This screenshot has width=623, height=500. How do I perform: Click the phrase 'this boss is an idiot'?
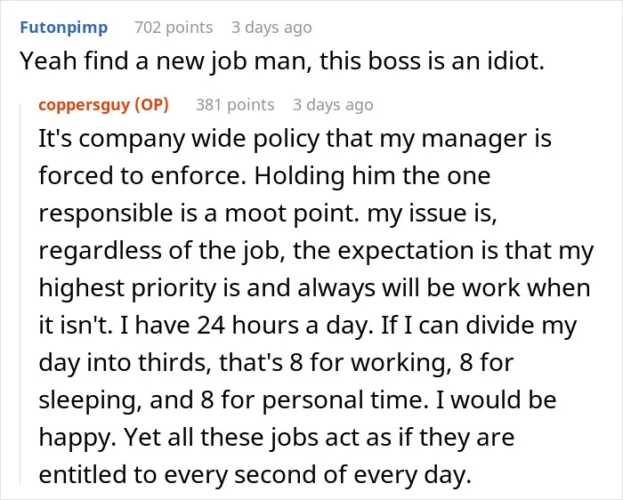tap(432, 61)
